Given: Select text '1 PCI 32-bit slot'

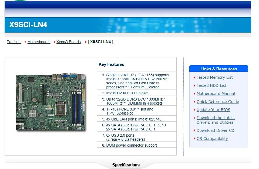Looking at the screenshot, I should click(x=119, y=113).
